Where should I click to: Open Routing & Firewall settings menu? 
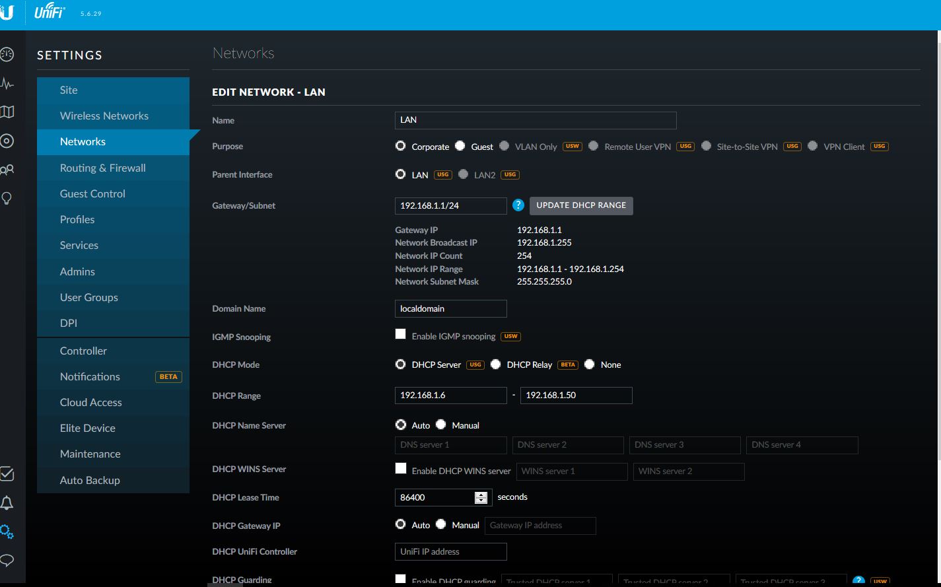click(102, 168)
